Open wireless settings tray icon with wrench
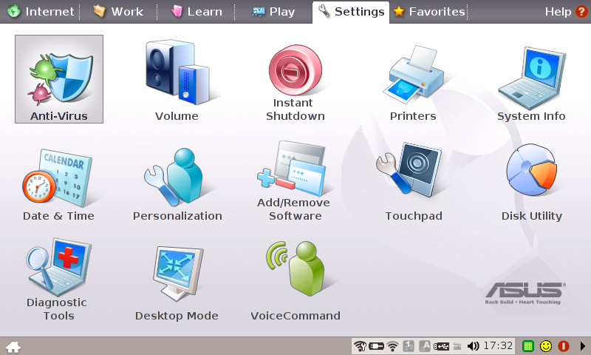The height and width of the screenshot is (355, 591). (x=360, y=346)
